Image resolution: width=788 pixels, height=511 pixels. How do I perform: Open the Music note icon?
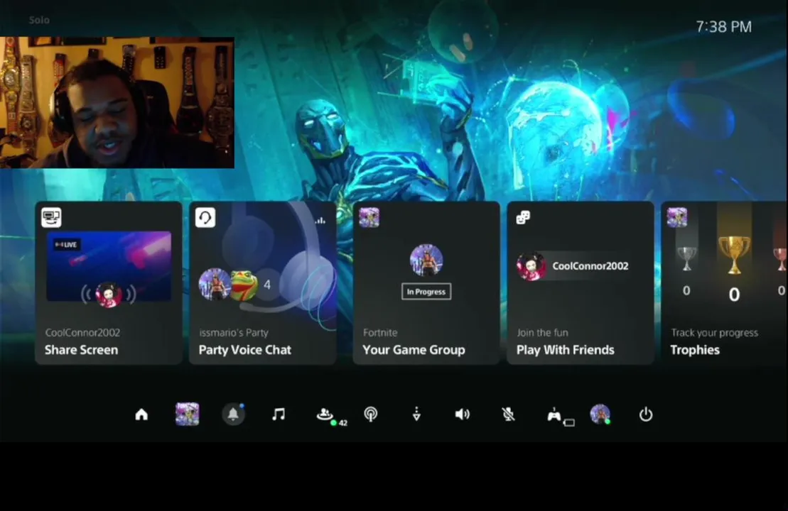(279, 414)
